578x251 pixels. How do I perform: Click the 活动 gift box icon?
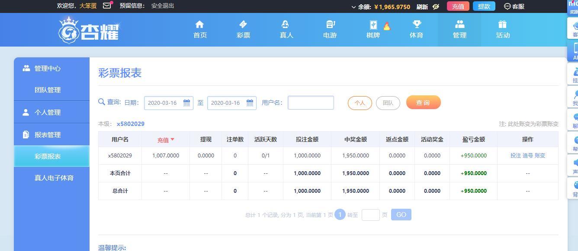502,25
